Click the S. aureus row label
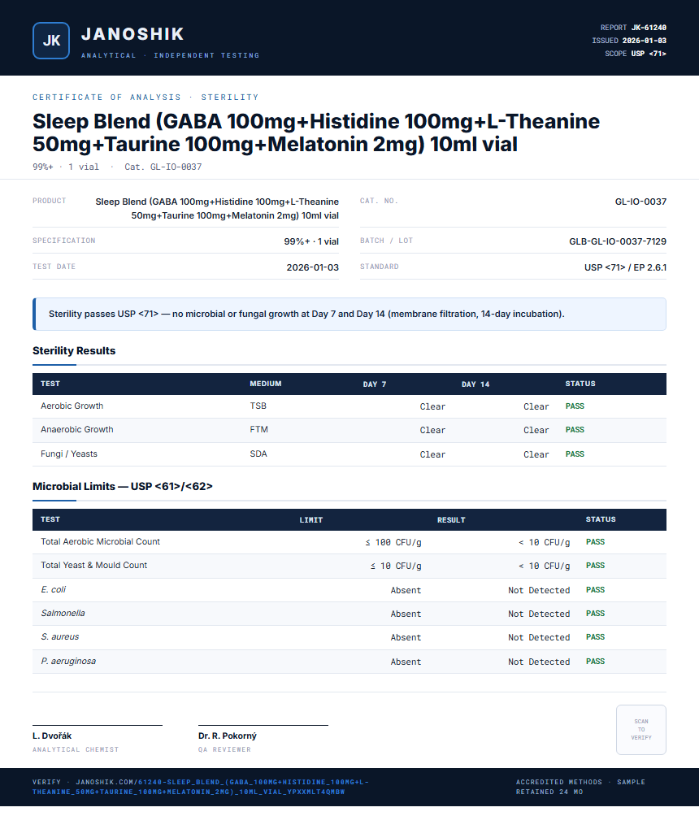Image resolution: width=699 pixels, height=829 pixels. pos(60,637)
